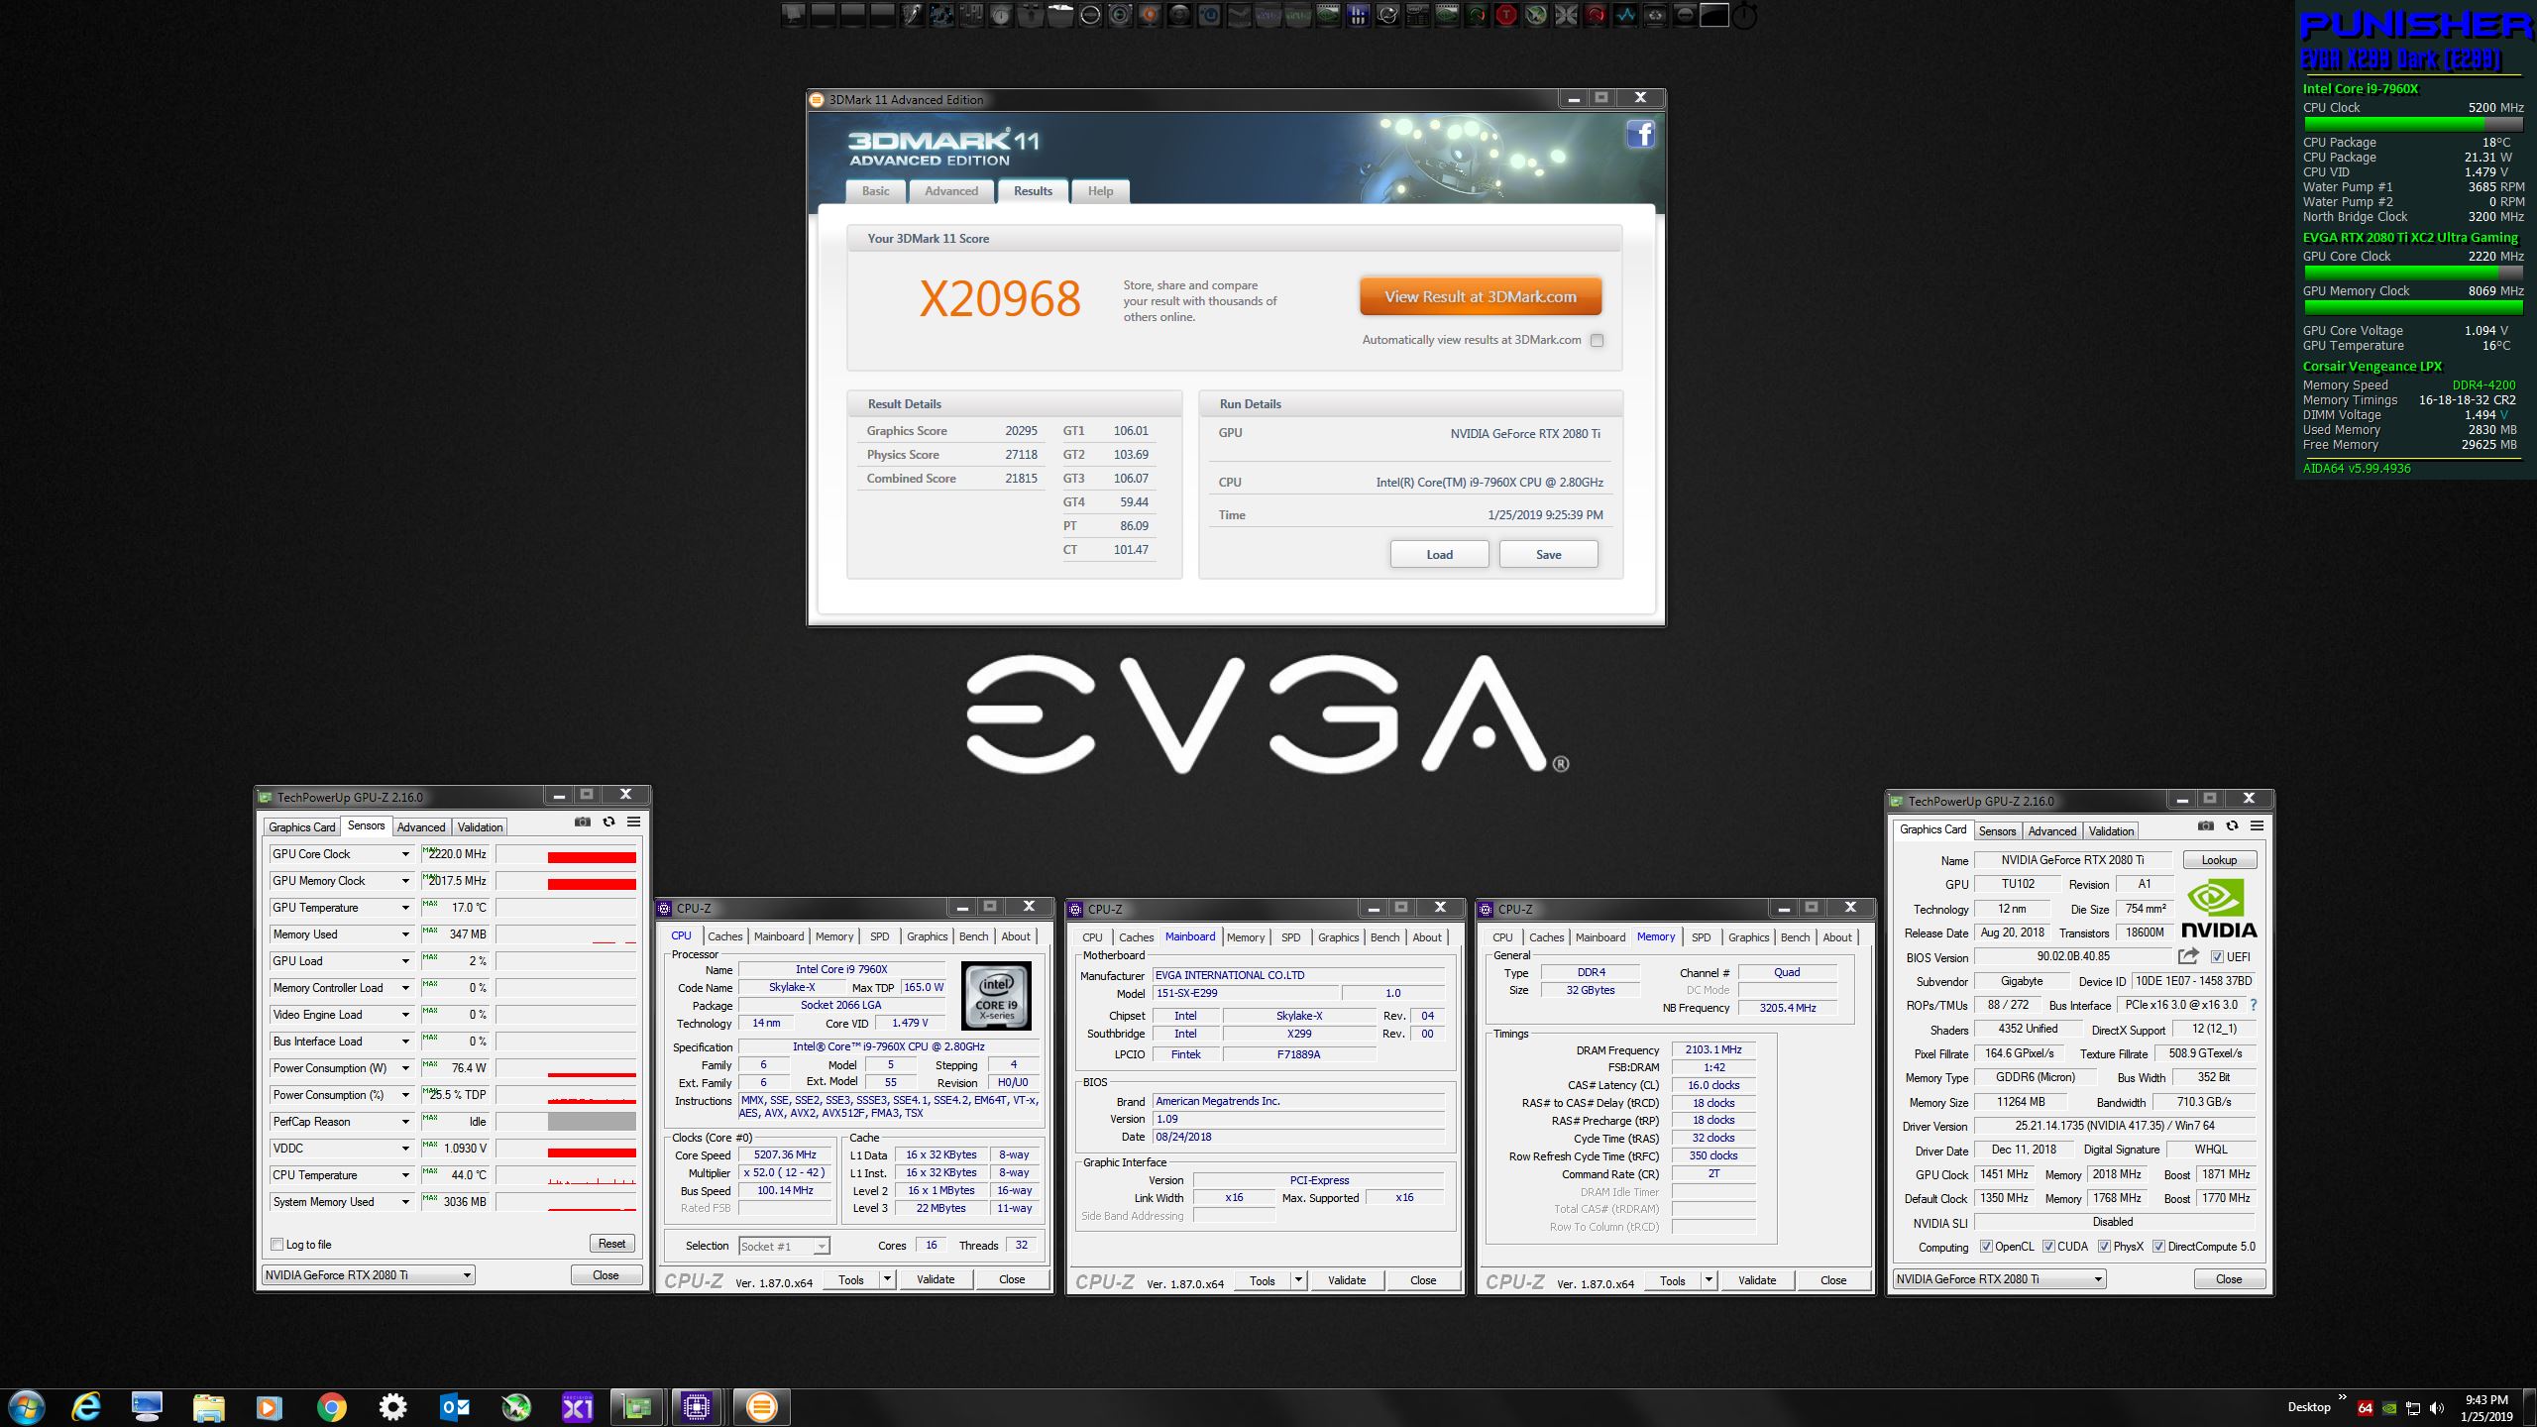The image size is (2537, 1427).
Task: Launch Internet Explorer from the taskbar
Action: [x=86, y=1407]
